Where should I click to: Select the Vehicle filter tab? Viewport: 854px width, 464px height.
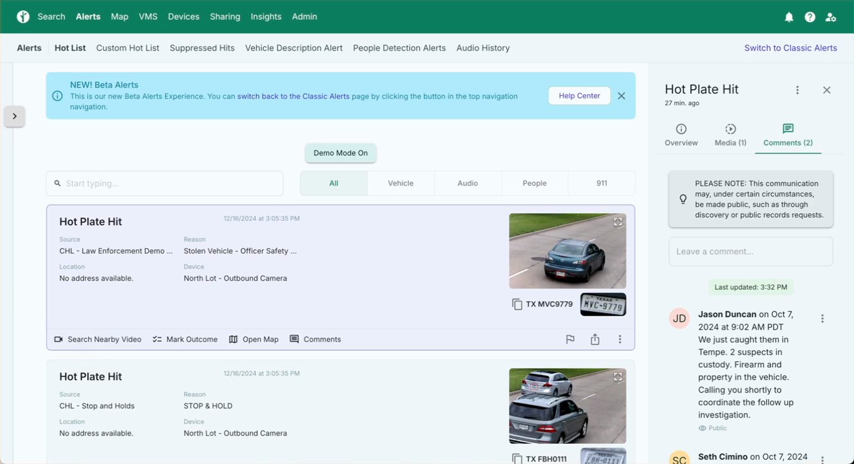pyautogui.click(x=401, y=183)
